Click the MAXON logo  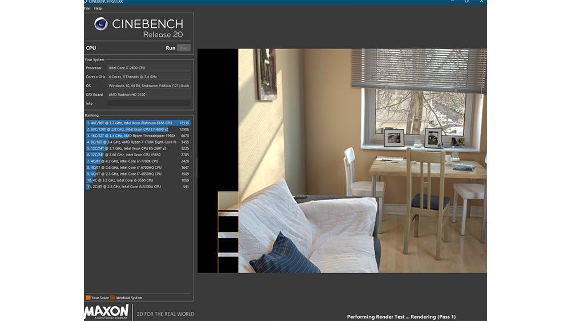point(106,312)
